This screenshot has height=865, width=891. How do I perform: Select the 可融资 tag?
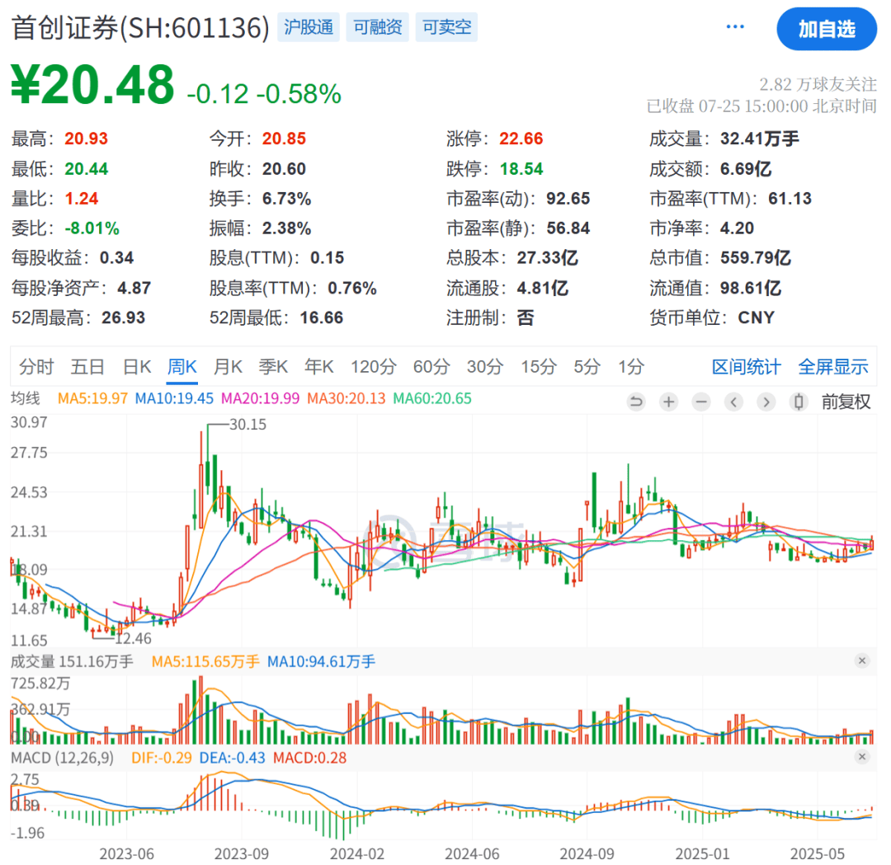pos(377,27)
